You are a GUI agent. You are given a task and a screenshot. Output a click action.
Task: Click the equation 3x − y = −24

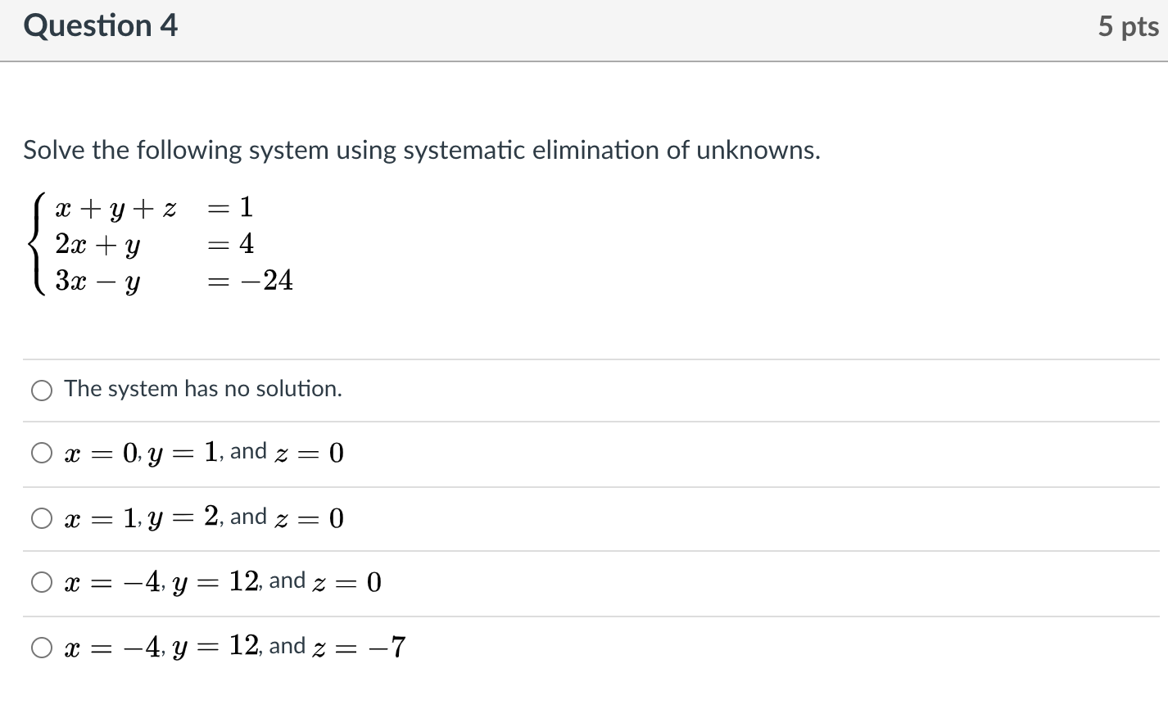pos(174,281)
